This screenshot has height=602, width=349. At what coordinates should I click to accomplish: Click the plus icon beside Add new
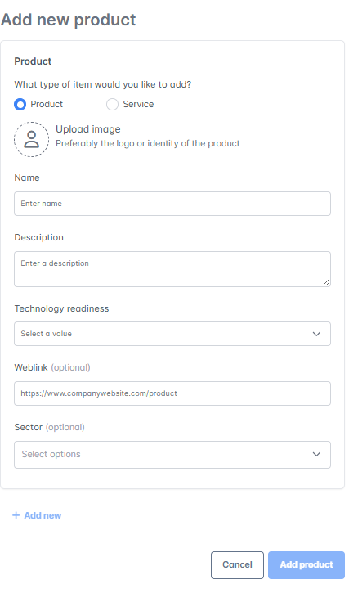[x=16, y=515]
